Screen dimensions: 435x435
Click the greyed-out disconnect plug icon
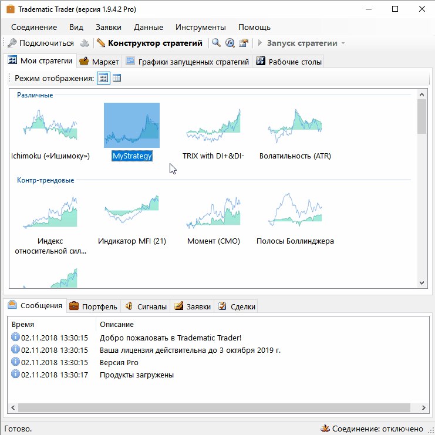[x=85, y=43]
